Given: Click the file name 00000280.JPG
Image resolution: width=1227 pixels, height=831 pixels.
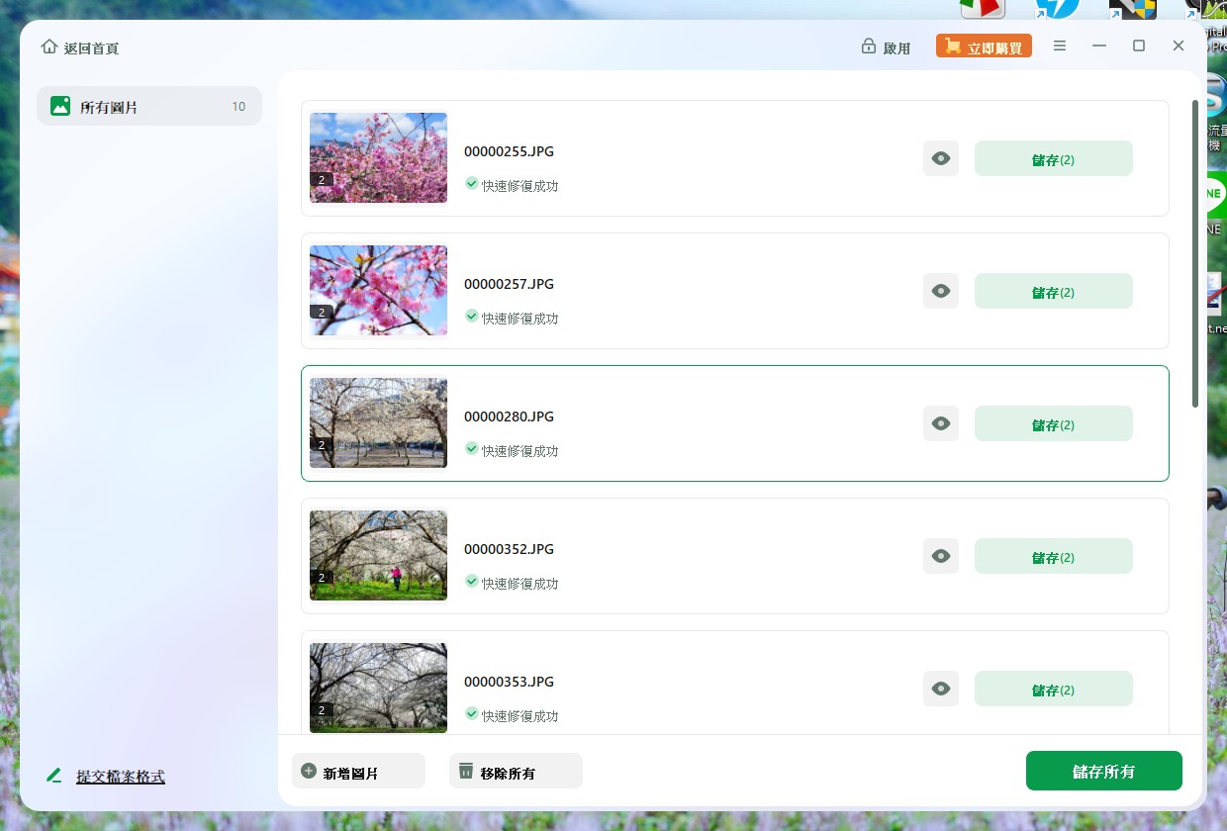Looking at the screenshot, I should (509, 416).
